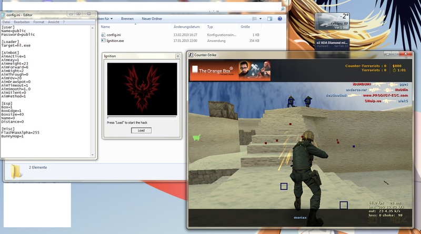Viewport: 421px width, 234px height.
Task: Open the o2 XDA Diamond feed headline gadget
Action: (x=332, y=44)
